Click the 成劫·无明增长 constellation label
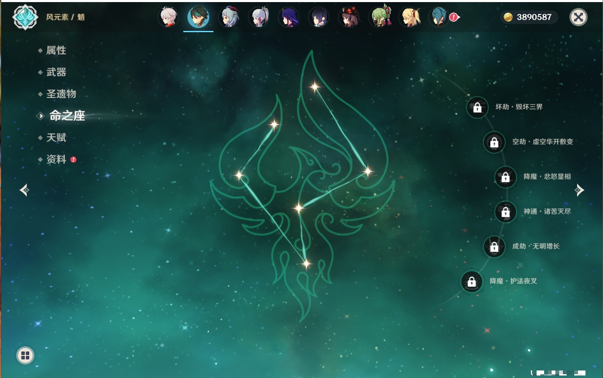The width and height of the screenshot is (603, 378). (x=536, y=246)
